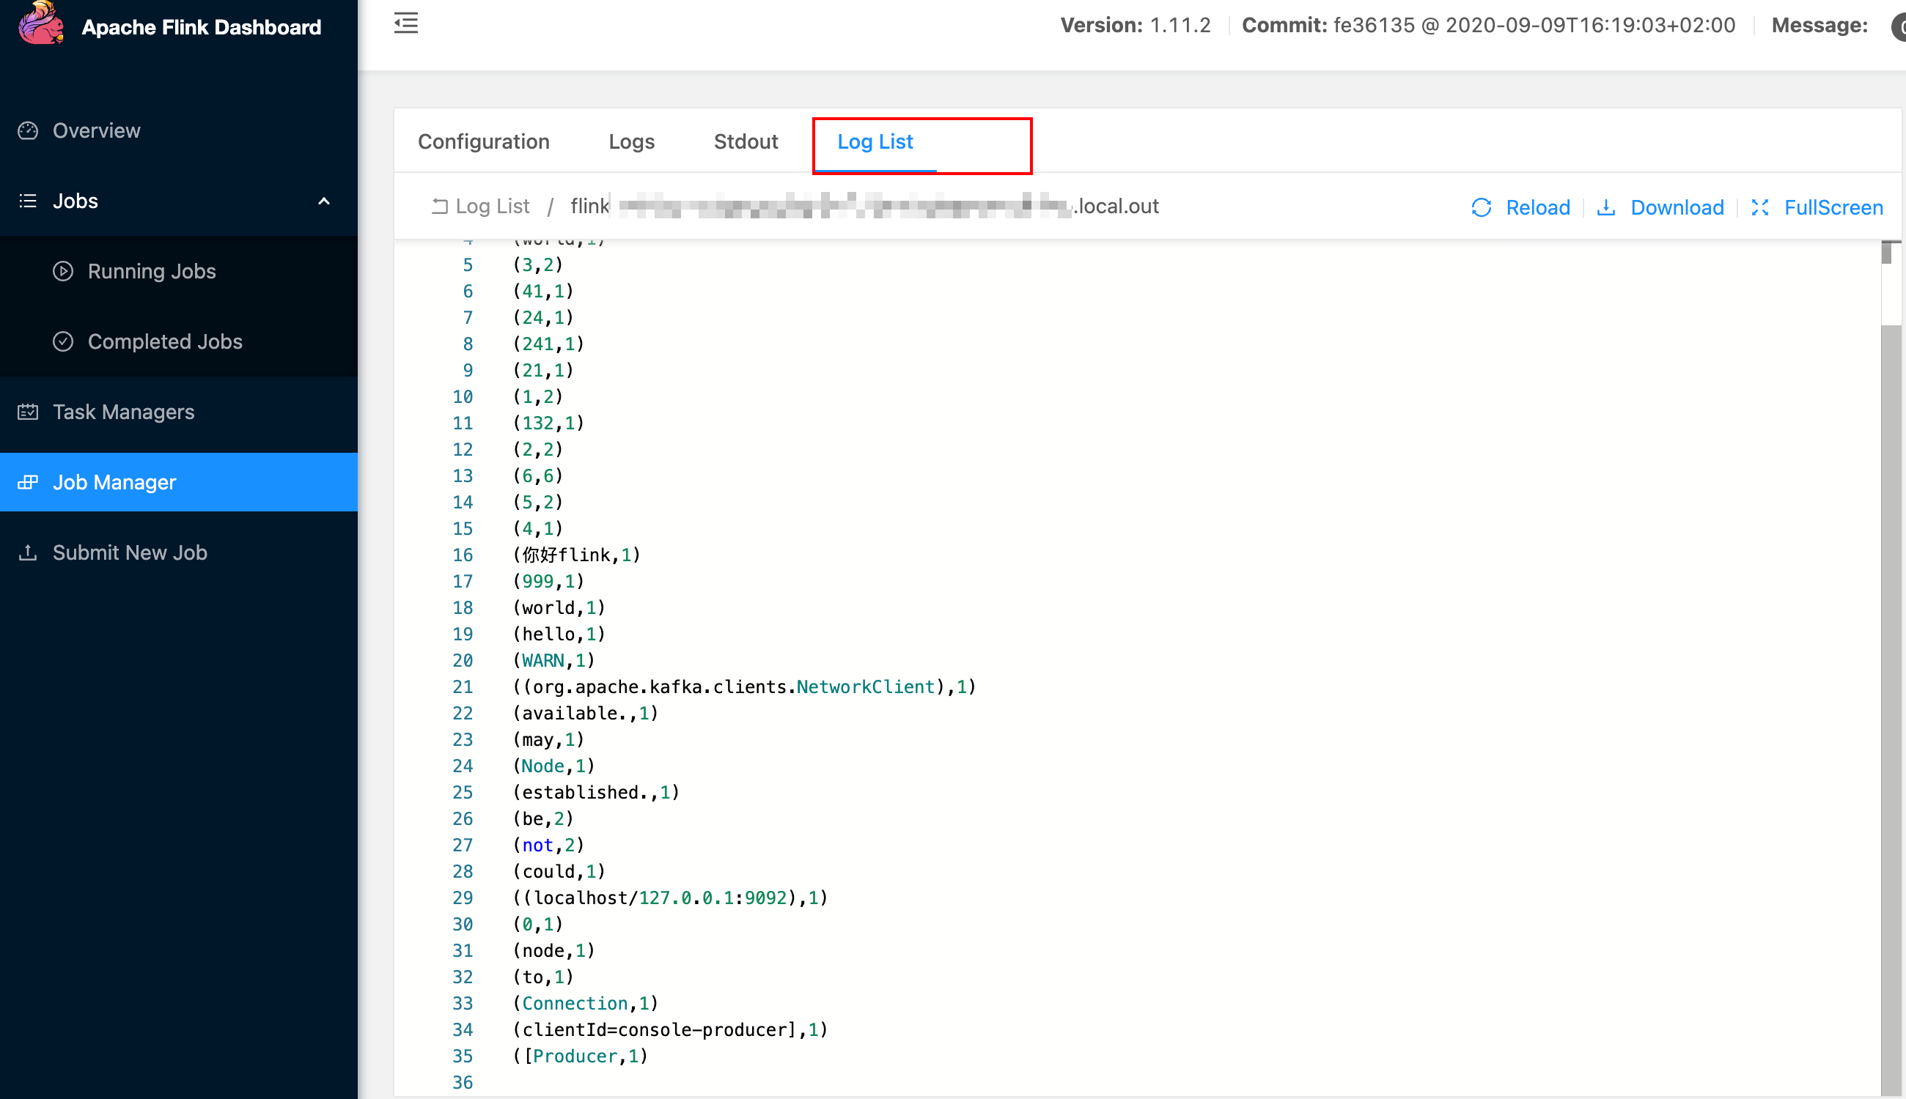1906x1099 pixels.
Task: Switch to the Configuration tab
Action: point(483,141)
